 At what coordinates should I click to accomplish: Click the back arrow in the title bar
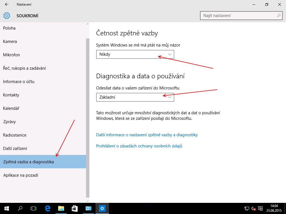point(6,4)
